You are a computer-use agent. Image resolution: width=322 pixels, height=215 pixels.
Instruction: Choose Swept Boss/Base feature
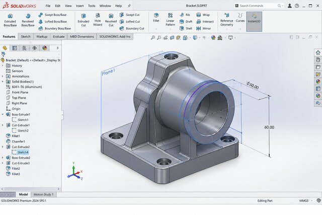[52, 15]
